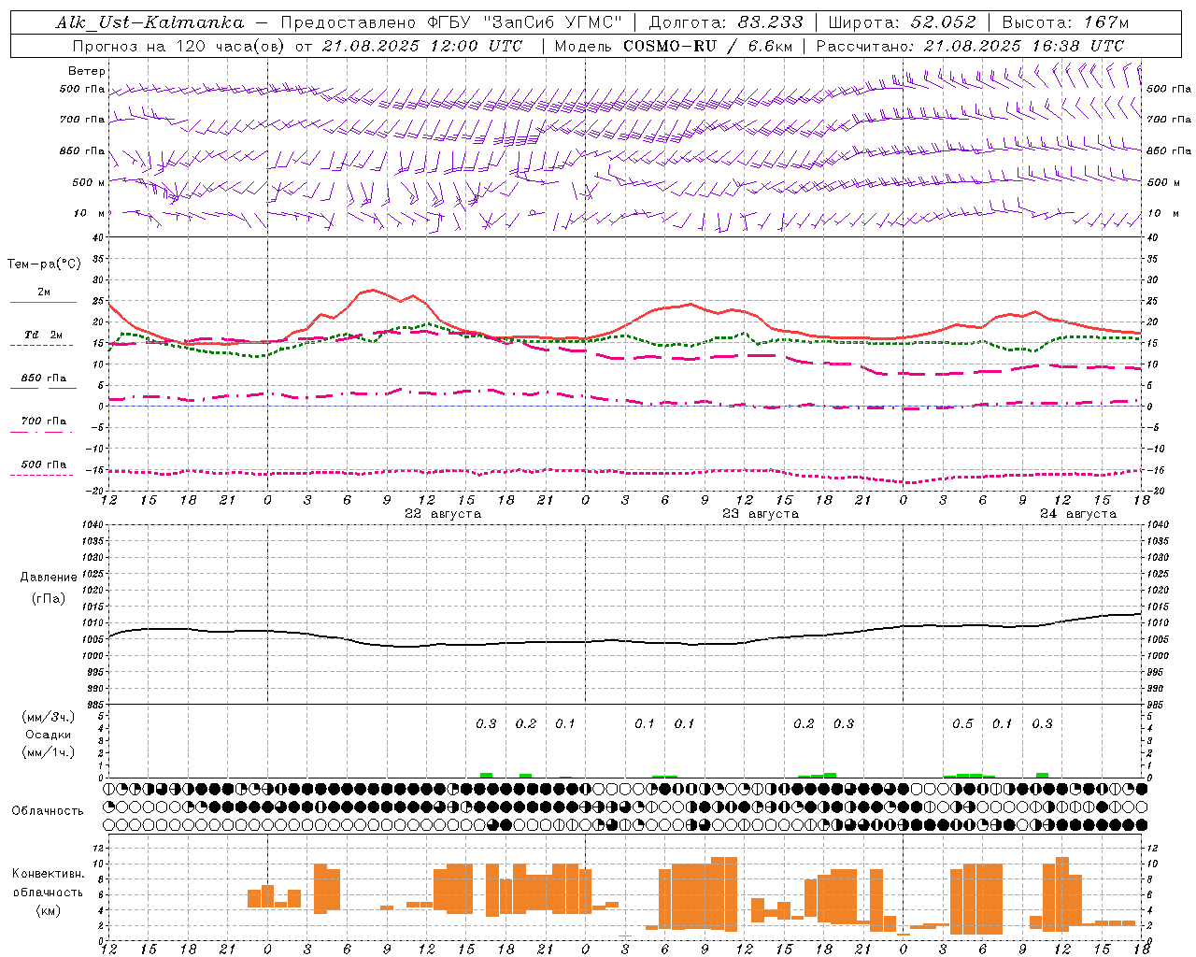Click the Прогноз на 120 часа(ов) text

point(179,46)
